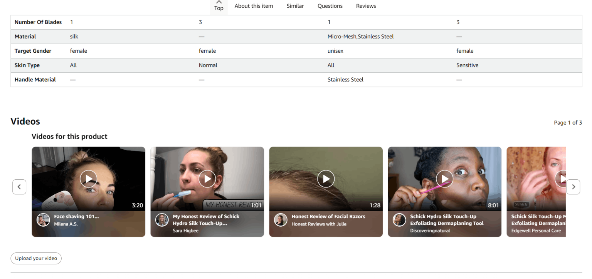Click the "3:20" video duration label

pyautogui.click(x=138, y=205)
